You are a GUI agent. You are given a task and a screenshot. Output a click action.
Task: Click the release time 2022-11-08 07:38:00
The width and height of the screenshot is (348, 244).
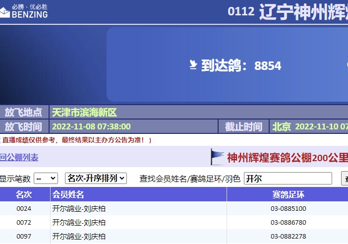click(x=91, y=127)
